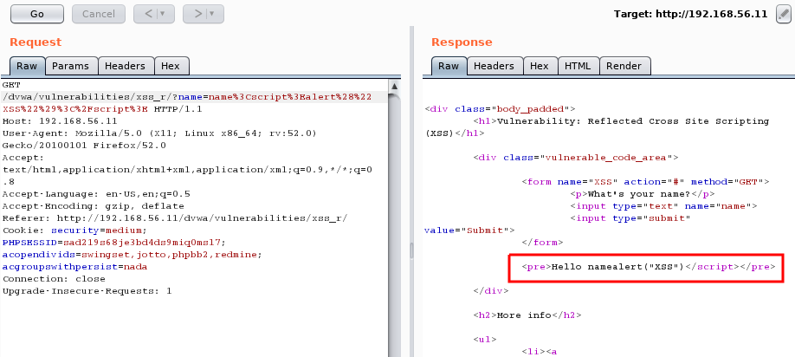795x357 pixels.
Task: Edit target with the pencil icon
Action: tap(783, 14)
